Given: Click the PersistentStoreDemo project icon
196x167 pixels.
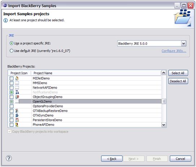Looking at the screenshot, I should [x=17, y=120].
